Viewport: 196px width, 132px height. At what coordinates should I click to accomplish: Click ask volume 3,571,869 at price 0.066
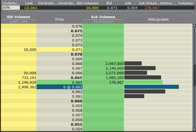click(103, 73)
